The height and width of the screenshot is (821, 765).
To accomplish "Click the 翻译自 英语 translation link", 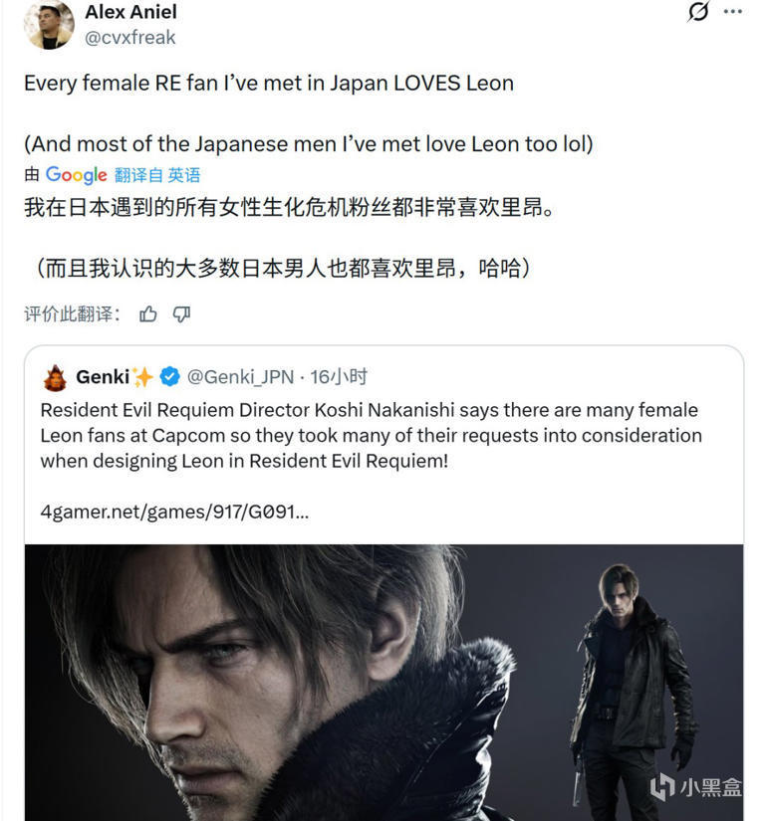I will point(157,175).
